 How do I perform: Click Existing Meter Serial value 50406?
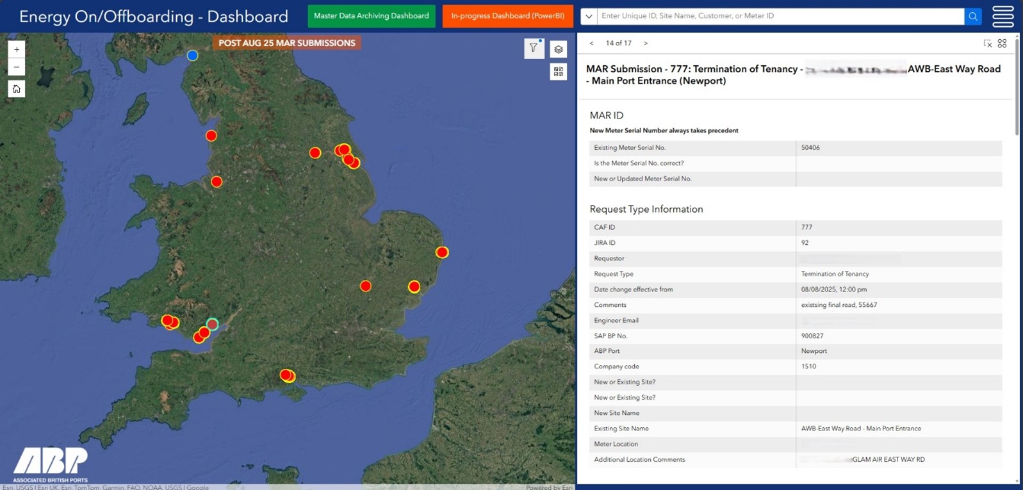810,148
